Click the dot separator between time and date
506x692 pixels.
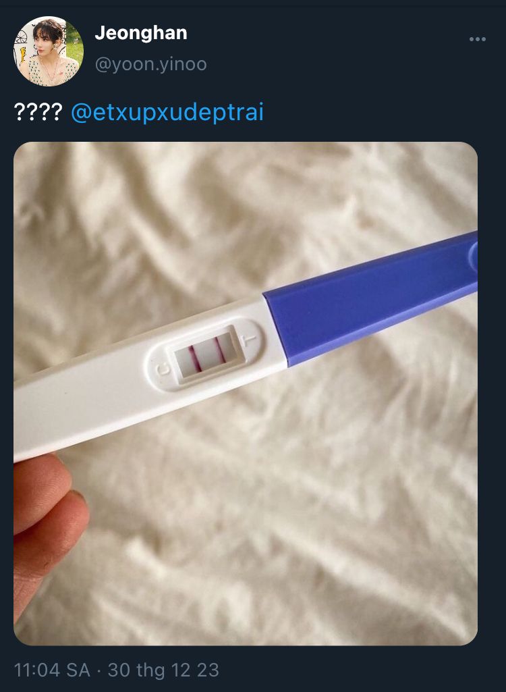coord(99,670)
